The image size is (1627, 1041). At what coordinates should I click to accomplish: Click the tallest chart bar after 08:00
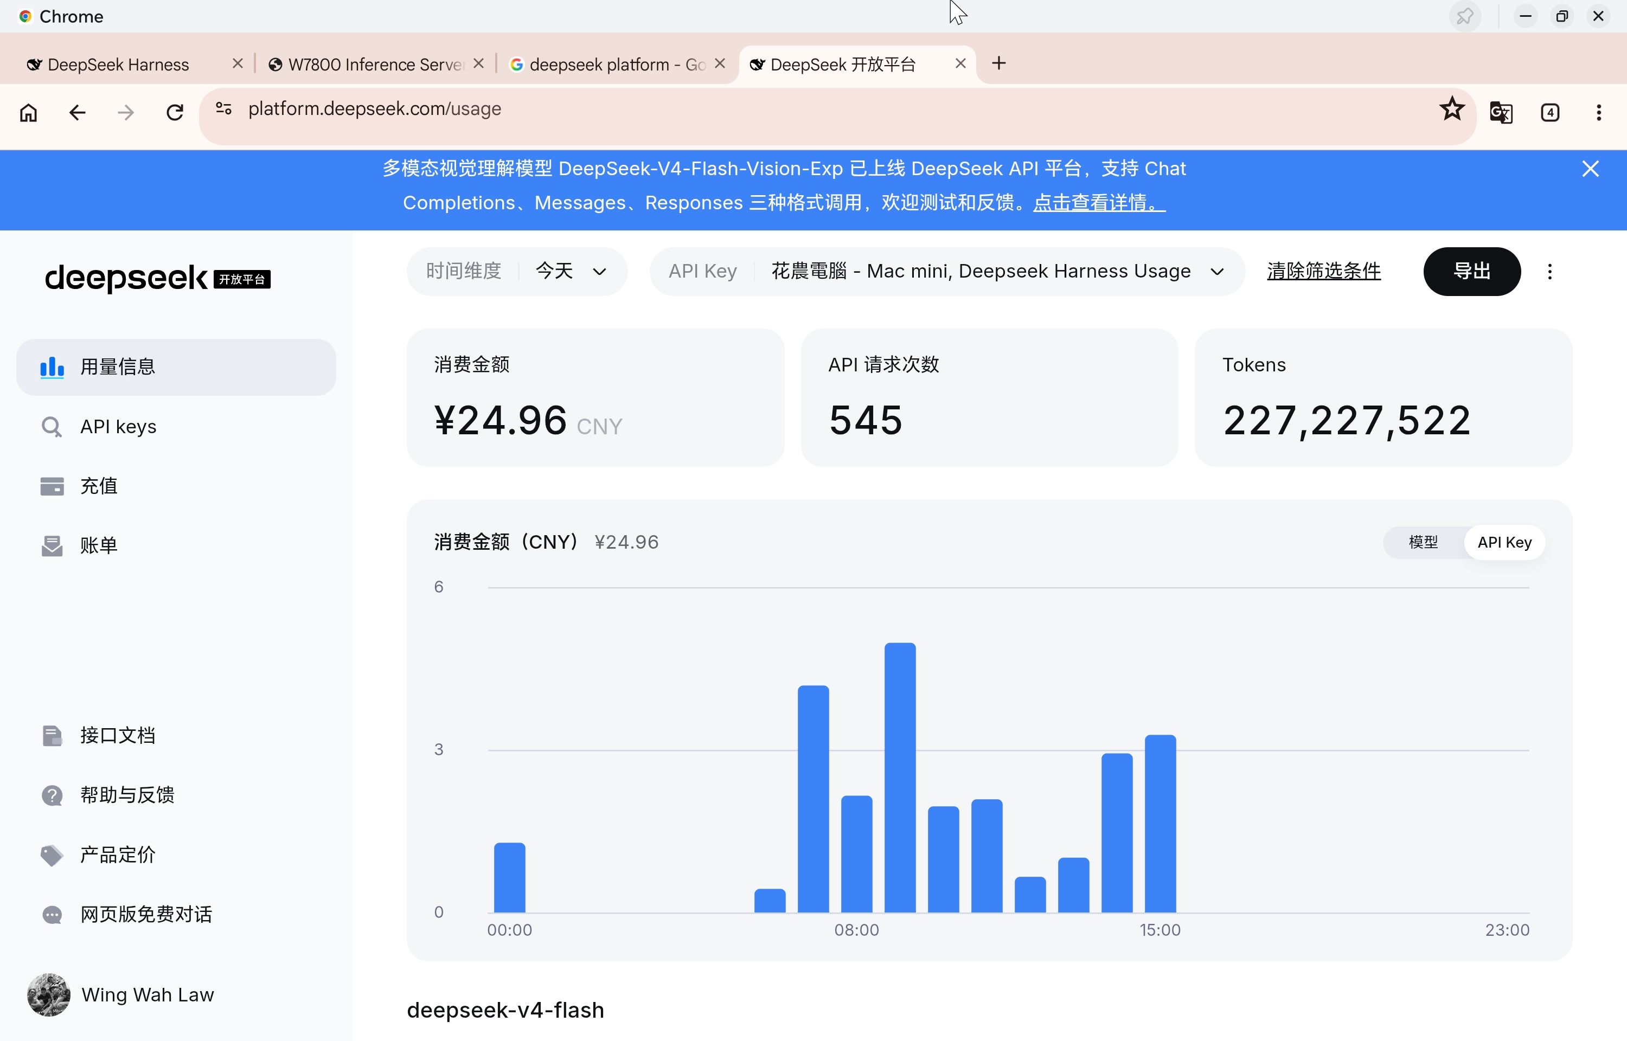900,778
